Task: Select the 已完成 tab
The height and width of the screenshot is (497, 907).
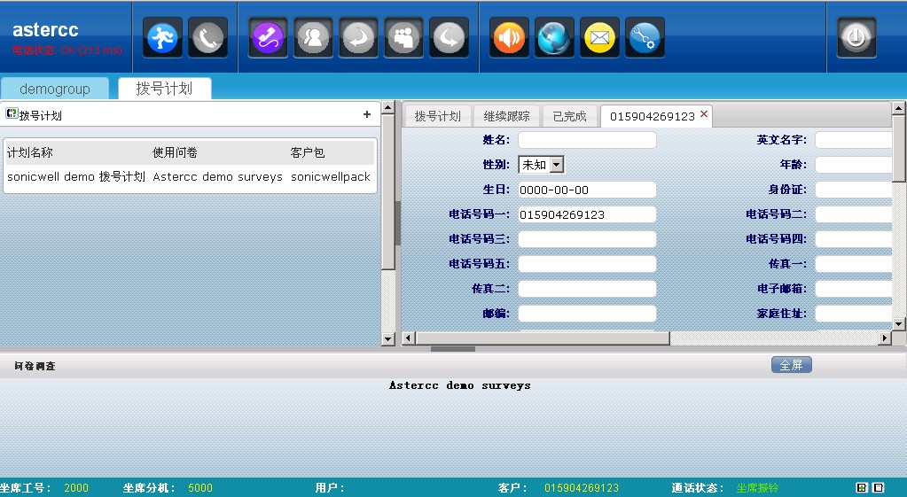Action: tap(569, 116)
